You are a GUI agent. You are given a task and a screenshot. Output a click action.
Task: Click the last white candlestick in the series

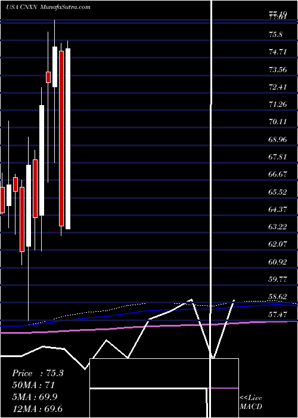coord(68,139)
